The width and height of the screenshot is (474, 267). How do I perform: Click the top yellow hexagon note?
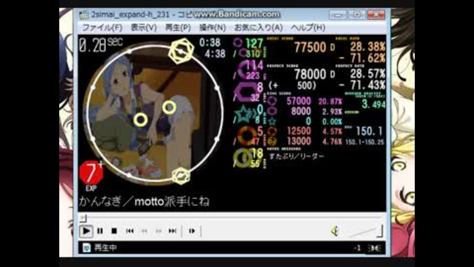(x=181, y=51)
